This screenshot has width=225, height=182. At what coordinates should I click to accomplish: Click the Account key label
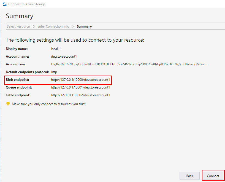click(16, 64)
